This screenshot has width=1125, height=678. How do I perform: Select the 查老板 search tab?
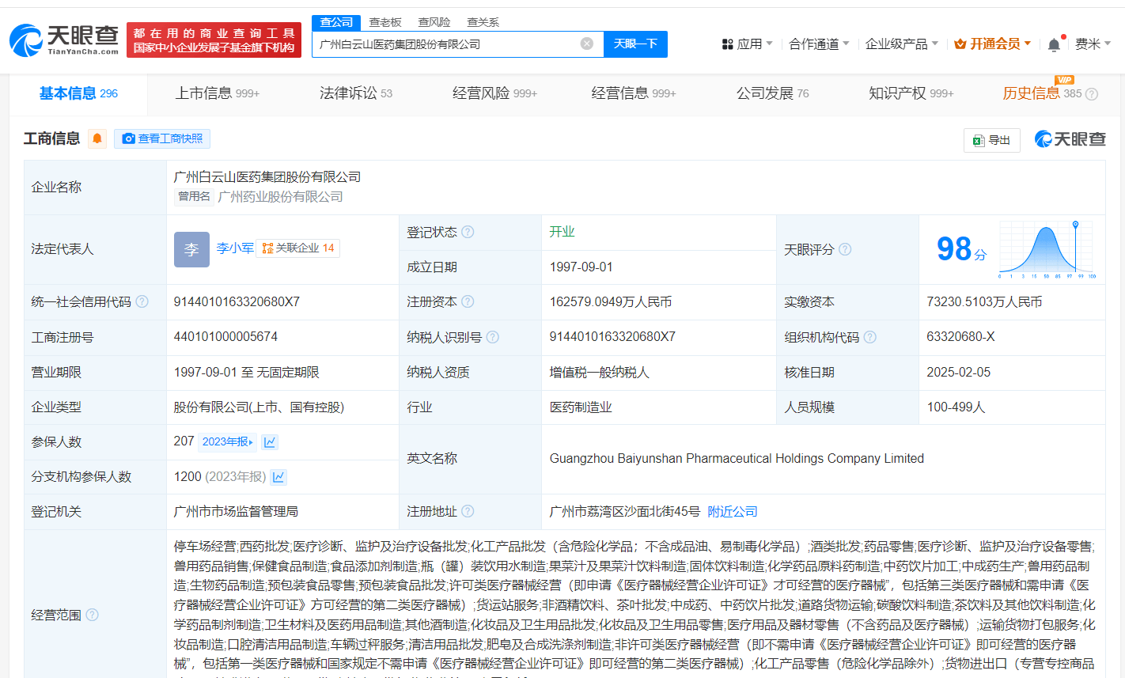pyautogui.click(x=385, y=22)
